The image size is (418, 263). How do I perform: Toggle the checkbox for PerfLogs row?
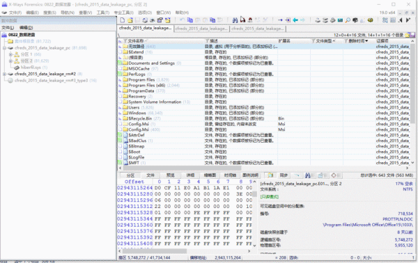(121, 74)
